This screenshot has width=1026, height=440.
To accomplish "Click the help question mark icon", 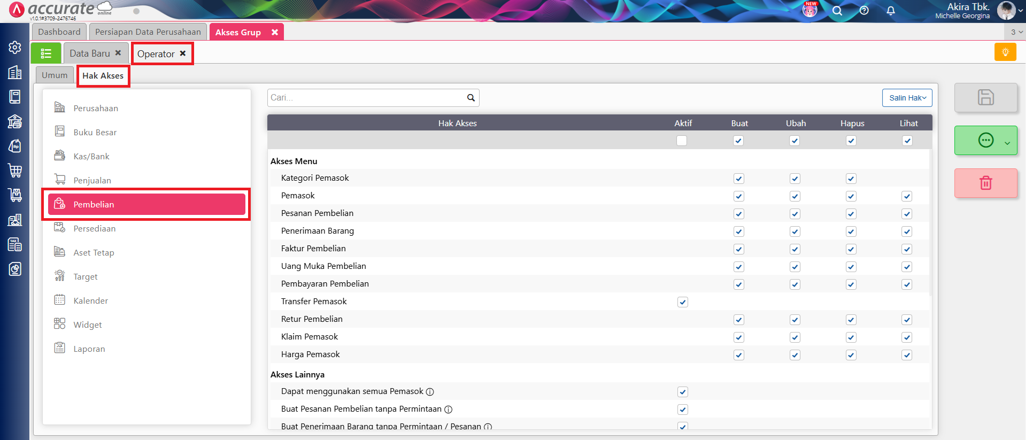I will (864, 11).
